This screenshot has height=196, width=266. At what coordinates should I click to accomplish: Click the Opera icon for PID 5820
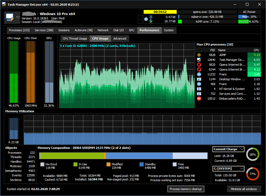point(199,65)
